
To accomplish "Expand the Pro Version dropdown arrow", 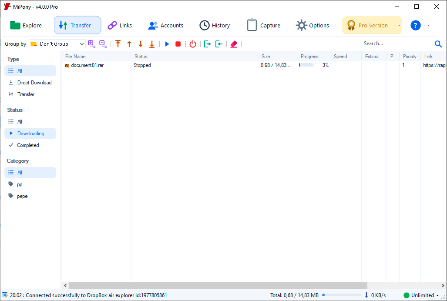I will point(399,25).
